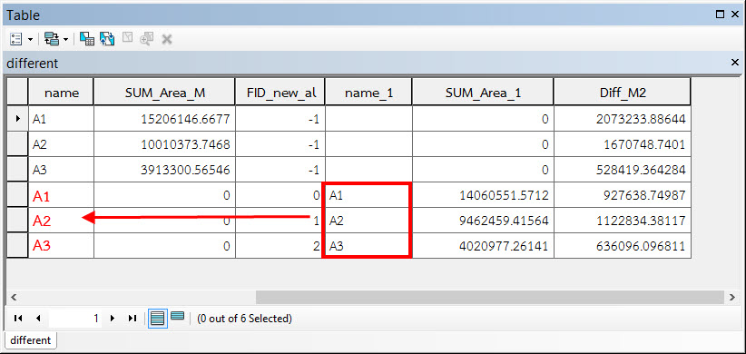
Task: Select the Diff_M2 column header
Action: pos(623,93)
